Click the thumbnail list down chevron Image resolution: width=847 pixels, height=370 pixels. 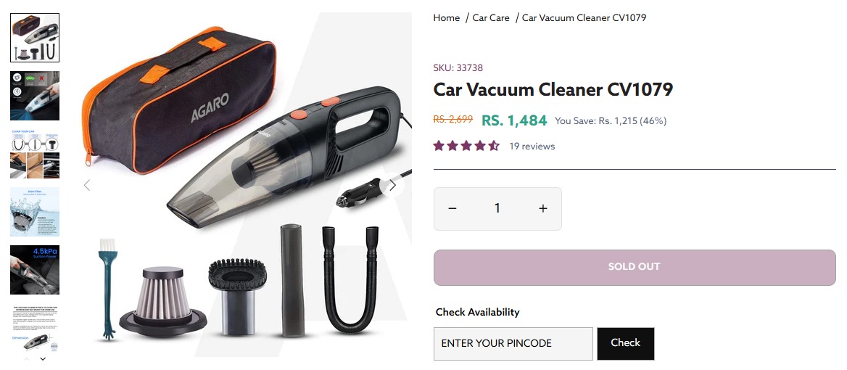(44, 358)
